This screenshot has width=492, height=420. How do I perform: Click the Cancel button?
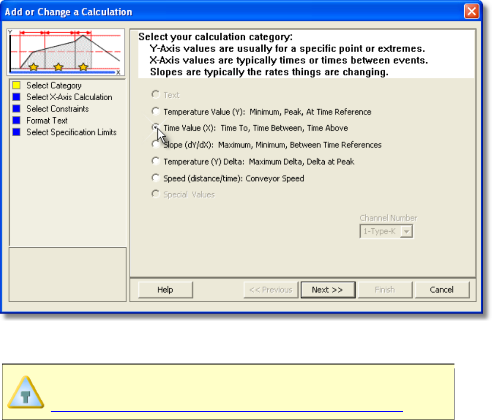(442, 290)
